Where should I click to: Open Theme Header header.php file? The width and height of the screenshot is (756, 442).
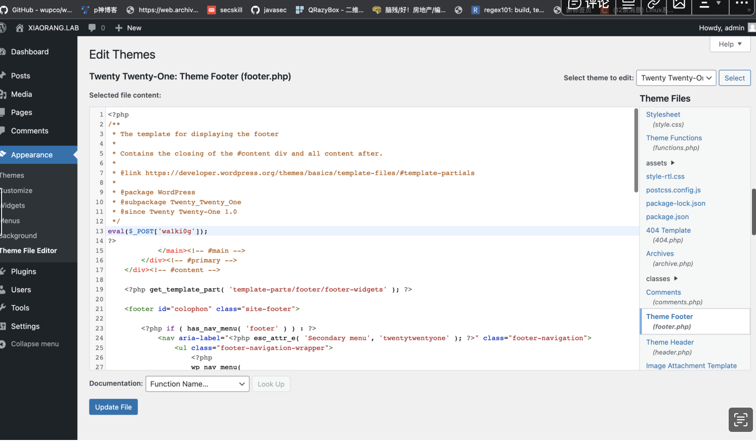point(669,342)
